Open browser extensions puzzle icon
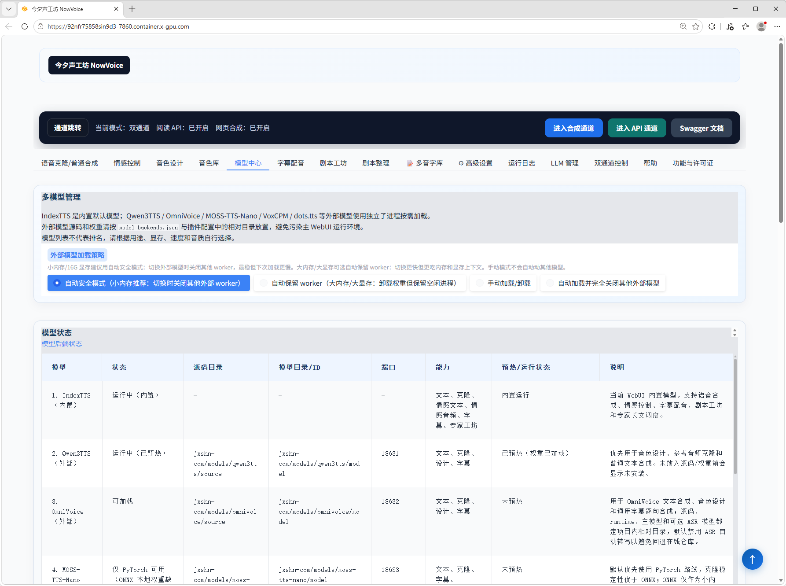The image size is (786, 586). pyautogui.click(x=712, y=26)
